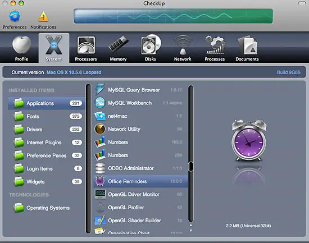Click the Numbers icon for version 299
The image size is (309, 243).
[x=100, y=155]
